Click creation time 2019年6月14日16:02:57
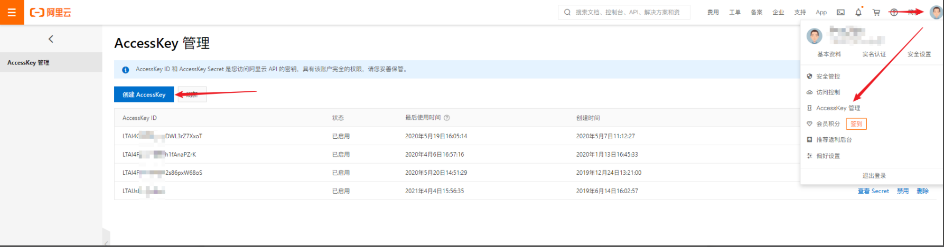The height and width of the screenshot is (247, 944). [x=607, y=191]
